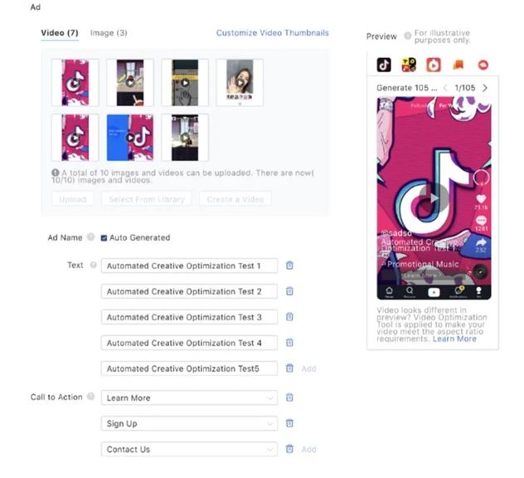Go to next preview with right arrow
Image resolution: width=524 pixels, height=478 pixels.
point(485,88)
